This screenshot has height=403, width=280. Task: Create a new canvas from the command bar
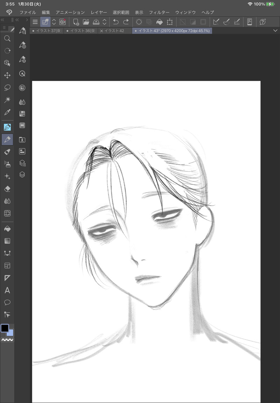tap(76, 22)
